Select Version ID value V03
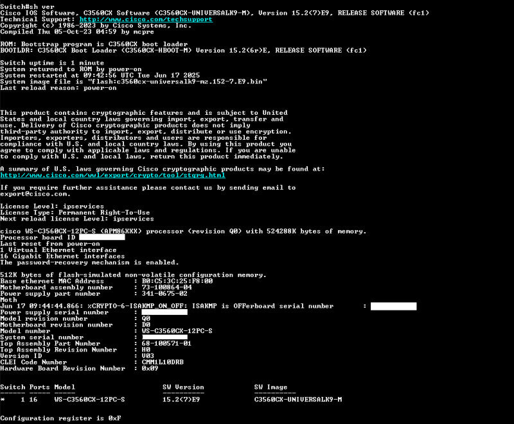The image size is (514, 424). coord(148,356)
